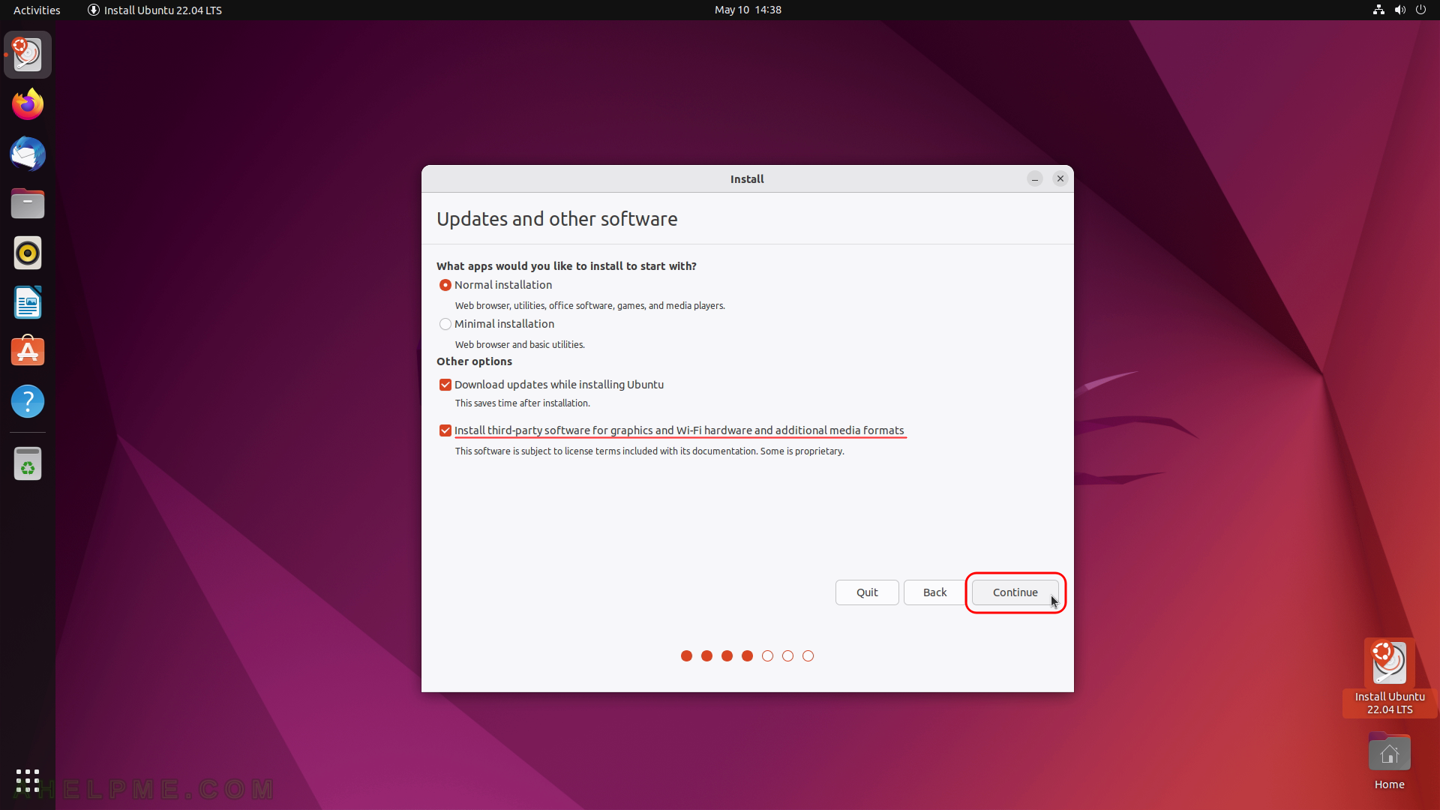Open the Home folder desktop icon

click(1390, 761)
